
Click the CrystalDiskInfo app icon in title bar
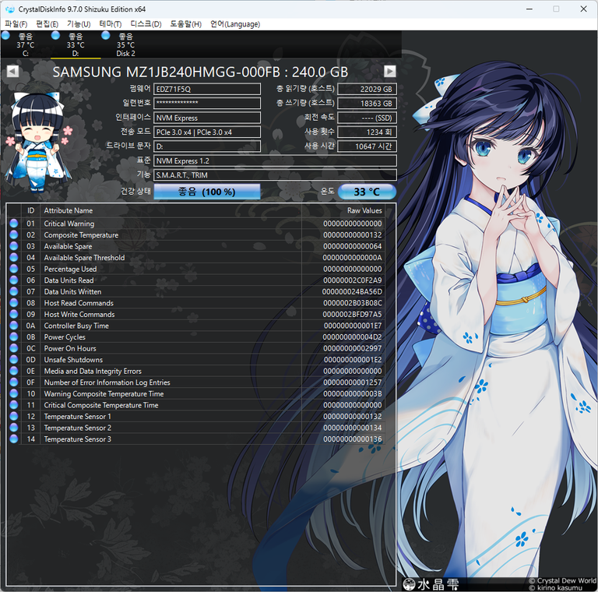[x=9, y=9]
